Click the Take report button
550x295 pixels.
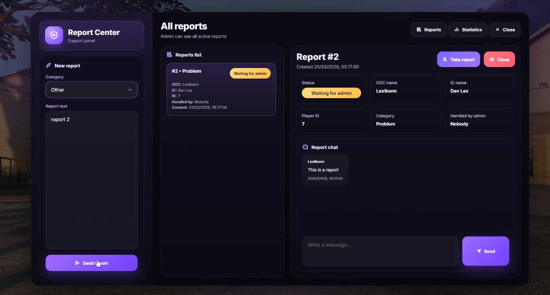point(458,59)
